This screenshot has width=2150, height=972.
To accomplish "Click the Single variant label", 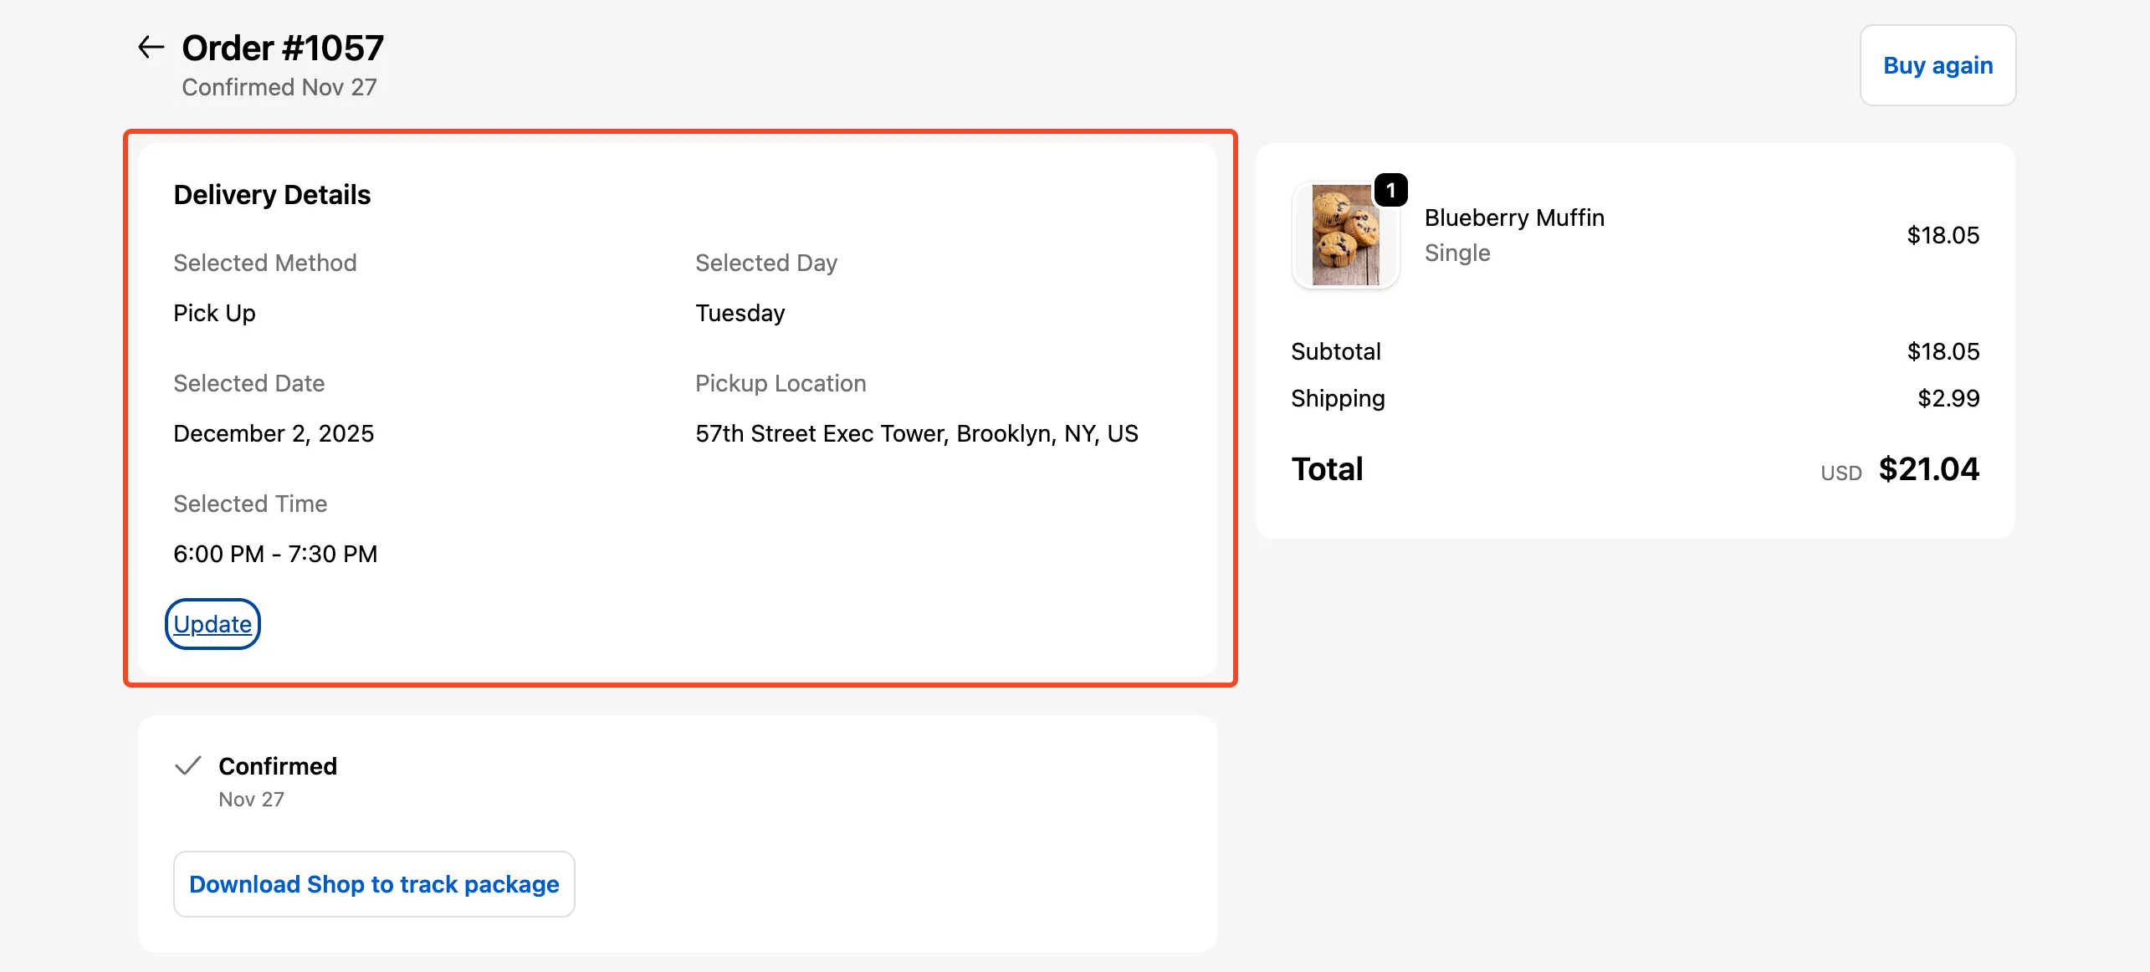I will tap(1457, 253).
